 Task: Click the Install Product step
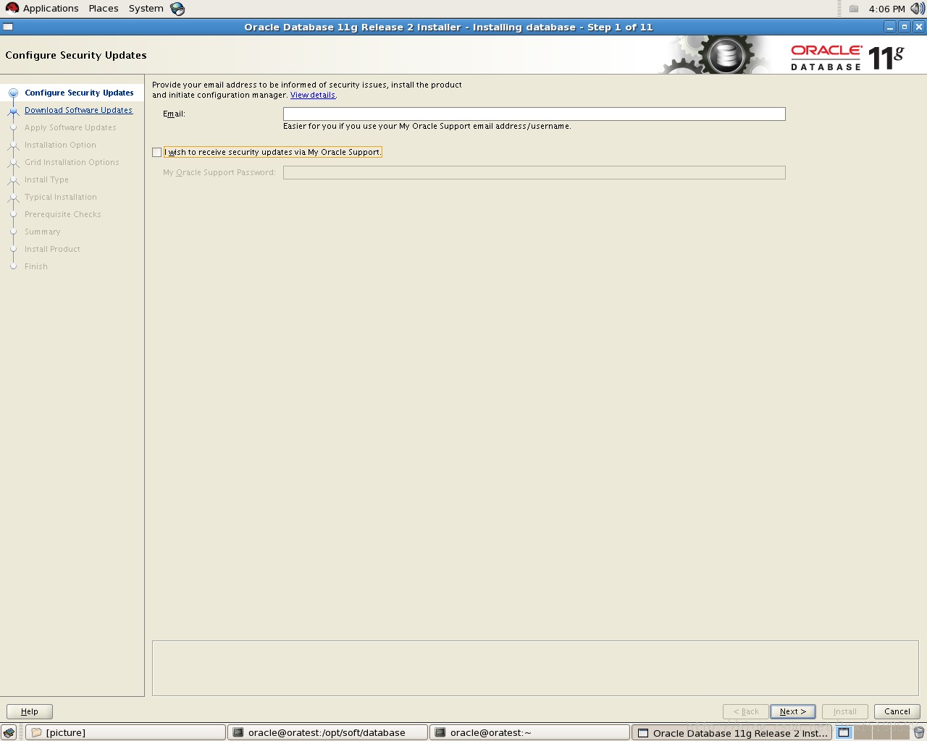(x=52, y=249)
